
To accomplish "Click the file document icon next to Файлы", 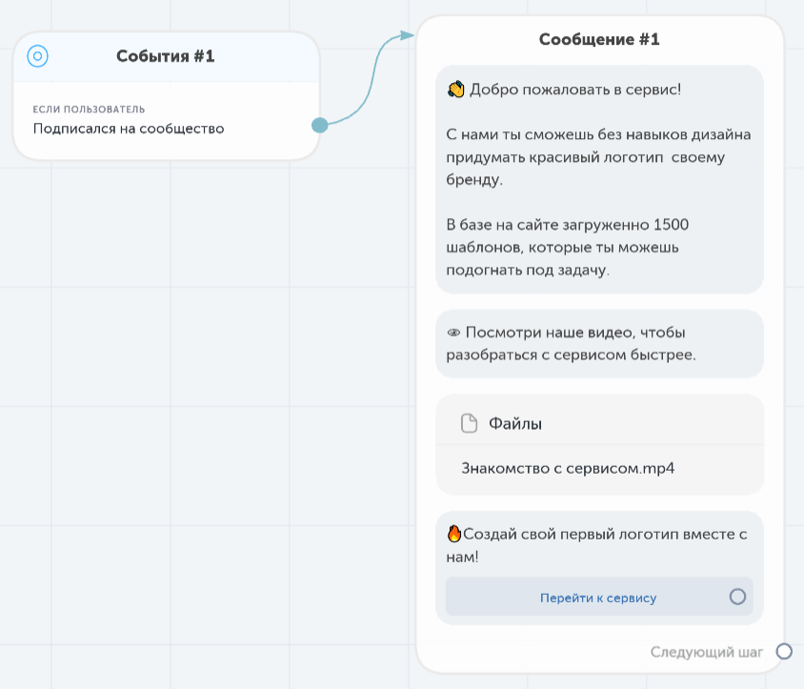I will (469, 423).
